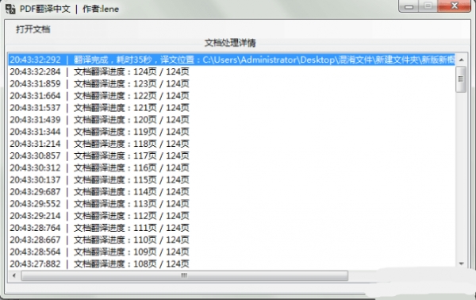This screenshot has height=300, width=476.
Task: Select row 文档翻译进度：112页 / 124页
Action: 232,216
